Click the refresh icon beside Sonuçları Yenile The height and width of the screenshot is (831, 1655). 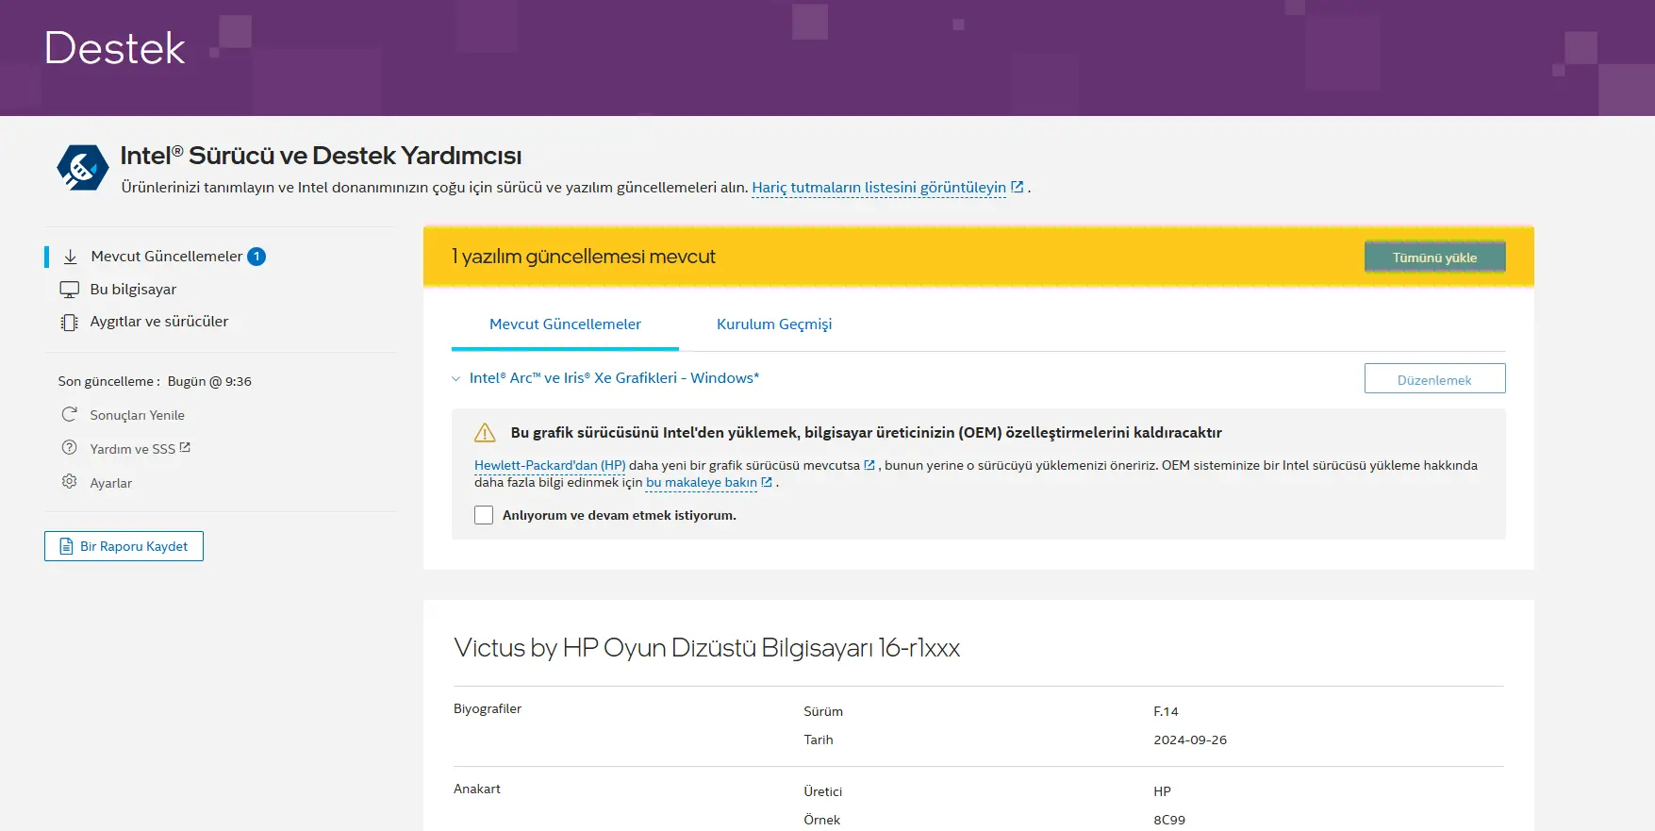point(69,414)
